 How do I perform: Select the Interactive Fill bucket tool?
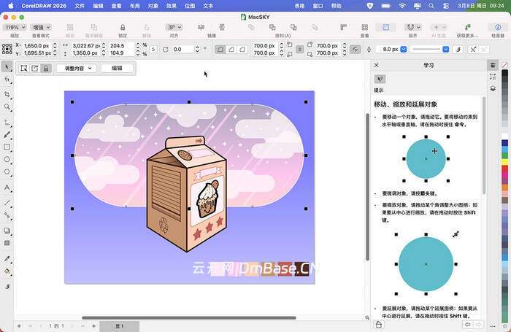tap(7, 271)
